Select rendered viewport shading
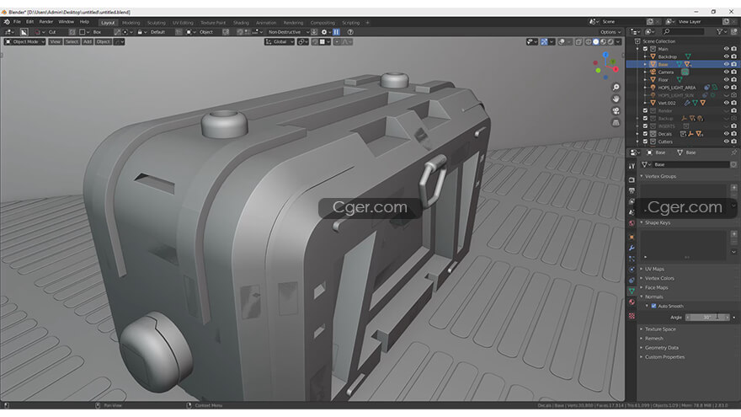Viewport: 741px width, 417px height. tap(611, 41)
